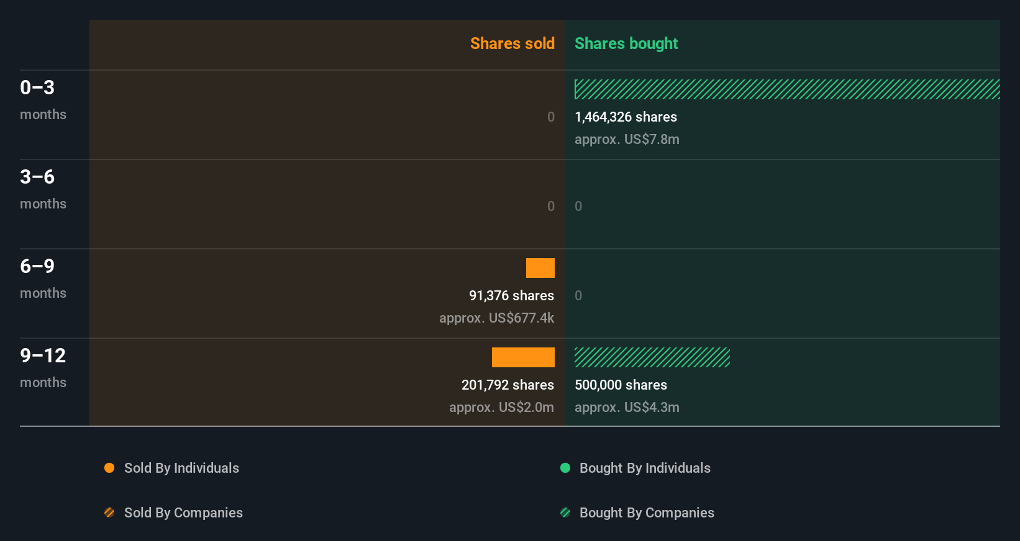This screenshot has height=541, width=1020.
Task: Click the 9–12 months orange sold bar
Action: [x=523, y=357]
